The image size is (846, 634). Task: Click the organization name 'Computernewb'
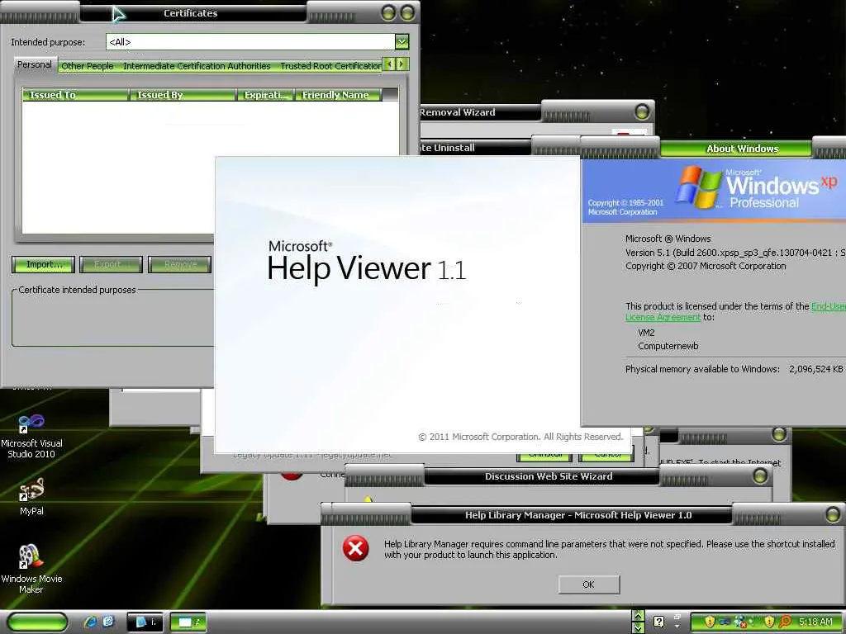point(668,346)
